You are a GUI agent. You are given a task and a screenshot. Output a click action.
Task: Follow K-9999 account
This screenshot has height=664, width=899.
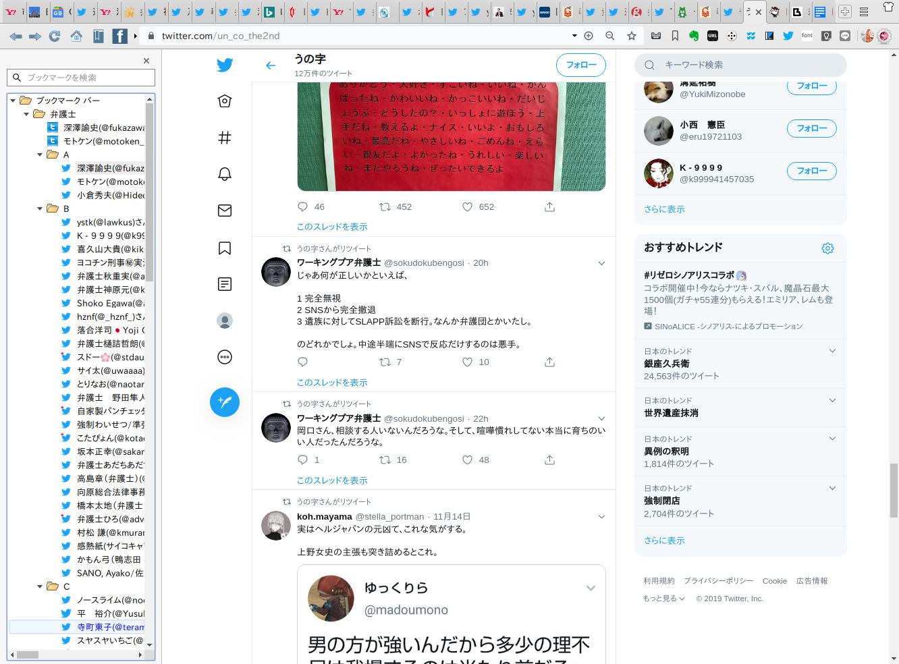[812, 171]
